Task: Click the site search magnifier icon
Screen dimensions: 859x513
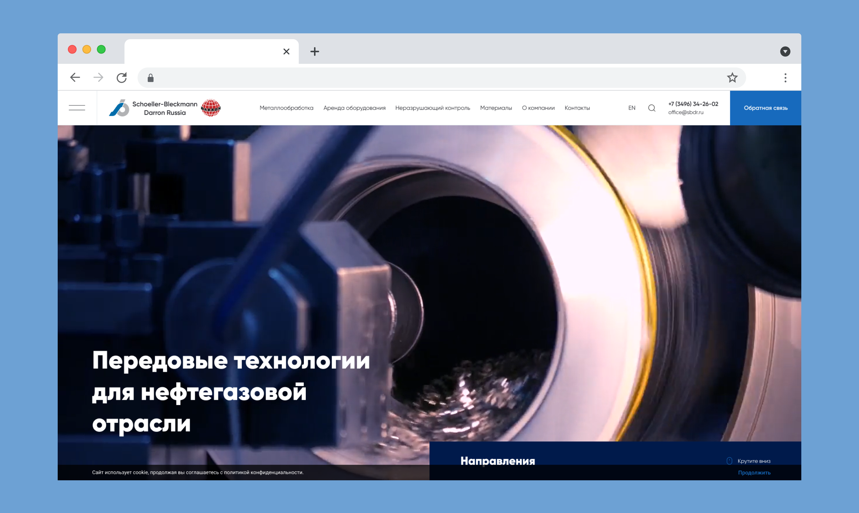Action: (652, 108)
